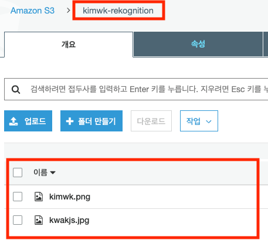Viewport: 268px width, 240px height.
Task: Click the 다운로드 button
Action: point(151,121)
